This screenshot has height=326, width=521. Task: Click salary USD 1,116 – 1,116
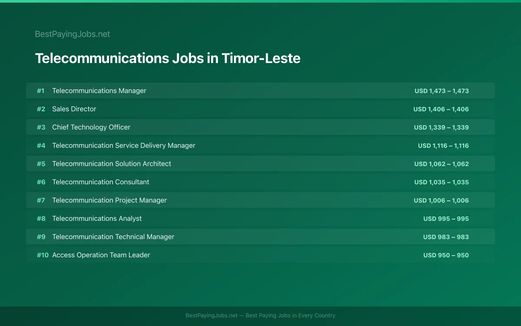click(x=443, y=146)
